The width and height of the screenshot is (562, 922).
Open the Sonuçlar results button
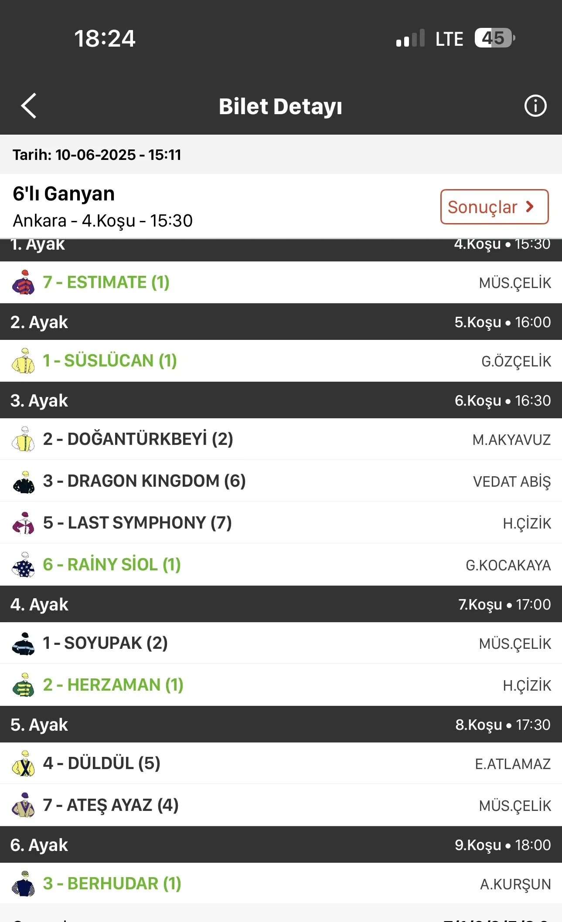pyautogui.click(x=494, y=207)
